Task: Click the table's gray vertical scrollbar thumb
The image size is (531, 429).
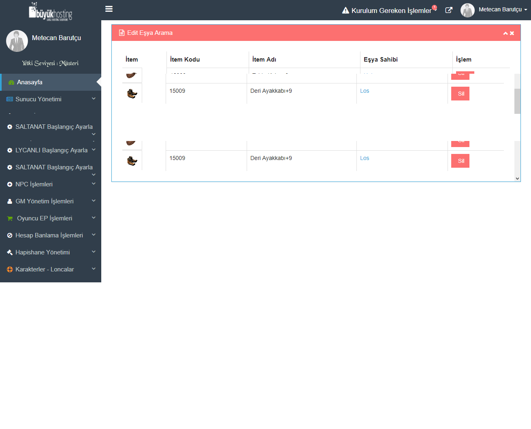Action: point(517,101)
